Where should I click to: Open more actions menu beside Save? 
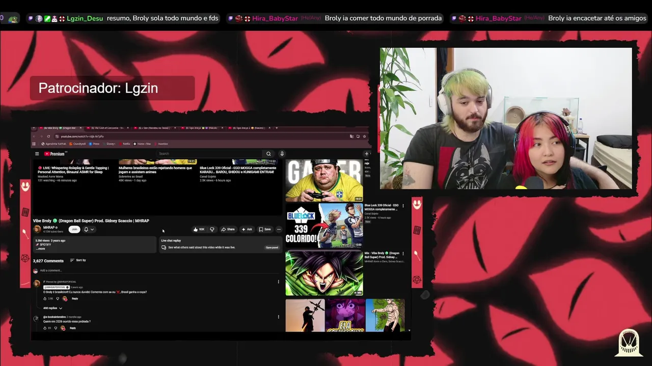[279, 229]
